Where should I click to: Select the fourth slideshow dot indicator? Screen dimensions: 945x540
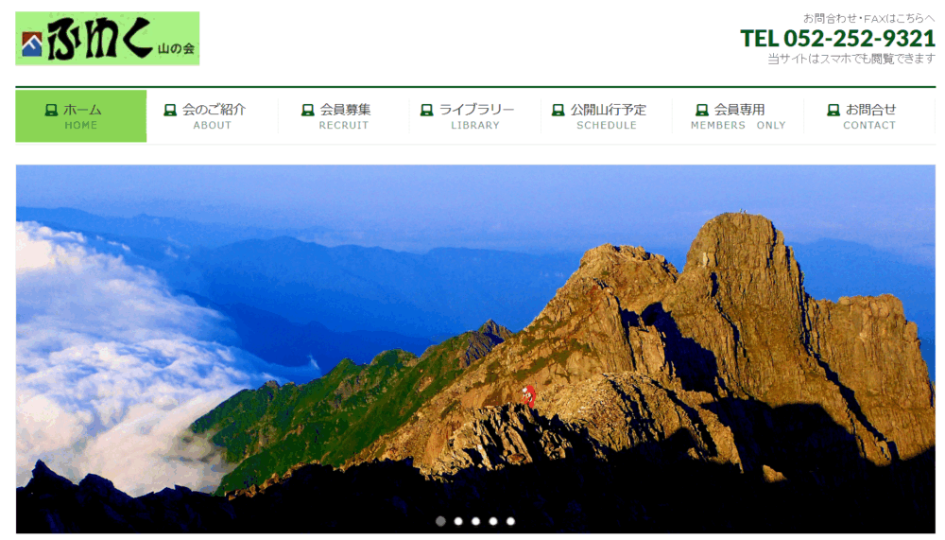tap(493, 521)
